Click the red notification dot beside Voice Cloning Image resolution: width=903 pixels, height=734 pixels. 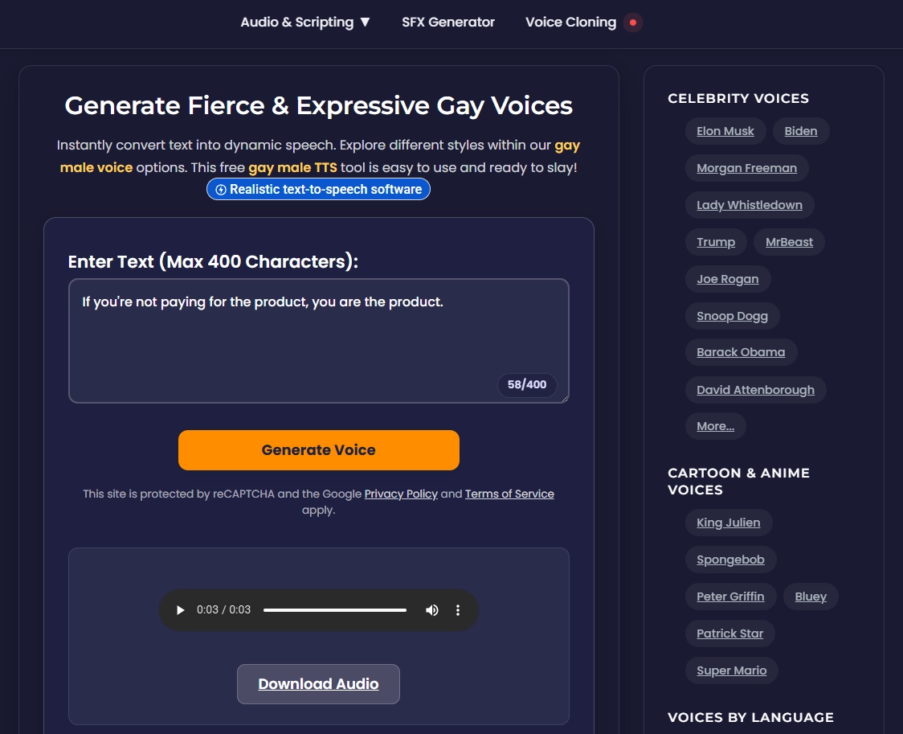pos(632,22)
